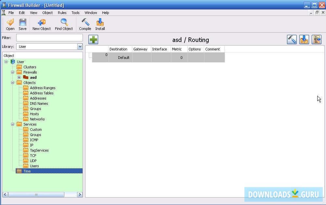Collapse the Objects folder node
This screenshot has width=326, height=205.
pos(12,82)
